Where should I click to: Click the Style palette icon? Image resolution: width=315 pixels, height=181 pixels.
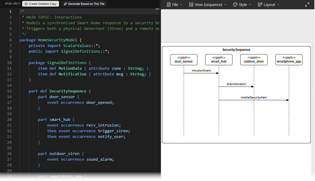235,4
